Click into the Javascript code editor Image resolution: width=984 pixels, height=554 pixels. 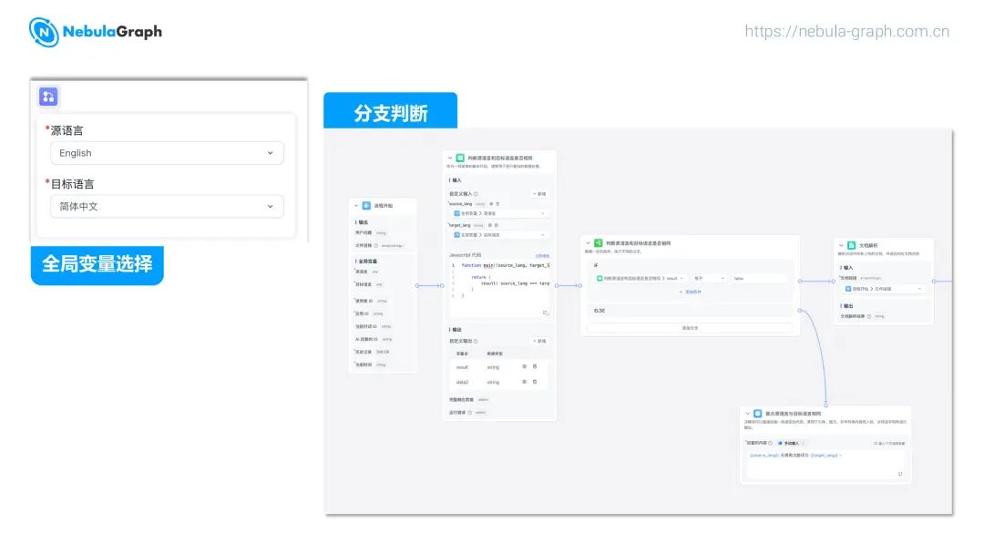pyautogui.click(x=499, y=289)
